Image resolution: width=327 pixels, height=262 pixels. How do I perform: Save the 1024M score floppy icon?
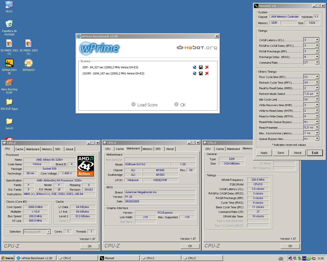pyautogui.click(x=201, y=73)
